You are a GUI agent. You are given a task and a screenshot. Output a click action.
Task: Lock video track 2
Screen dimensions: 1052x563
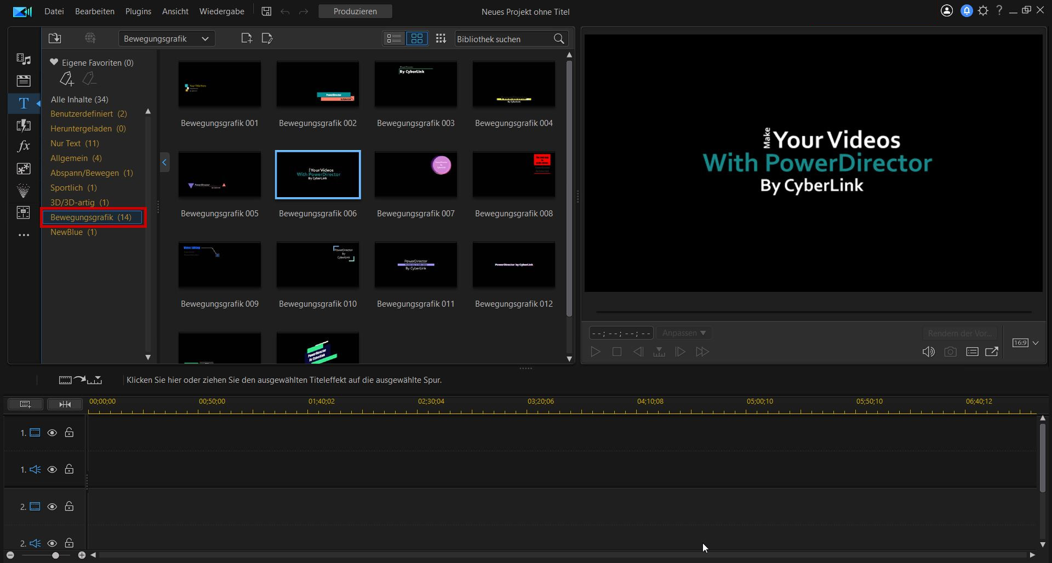[x=69, y=506]
